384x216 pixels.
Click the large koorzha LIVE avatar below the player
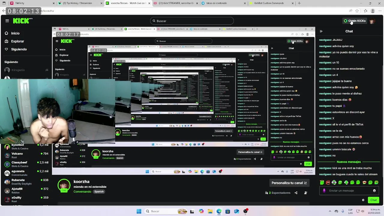64,186
